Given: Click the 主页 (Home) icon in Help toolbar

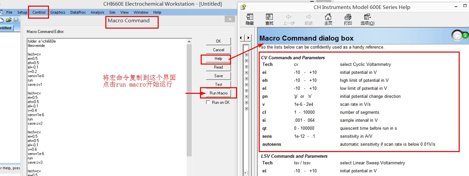Looking at the screenshot, I should click(328, 20).
